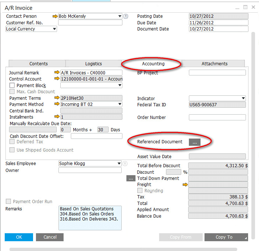This screenshot has height=251, width=259.
Task: Toggle the Payment Order Run checkbox
Action: click(8, 202)
